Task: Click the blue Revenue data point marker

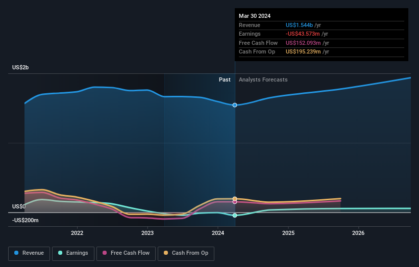Action: click(235, 105)
